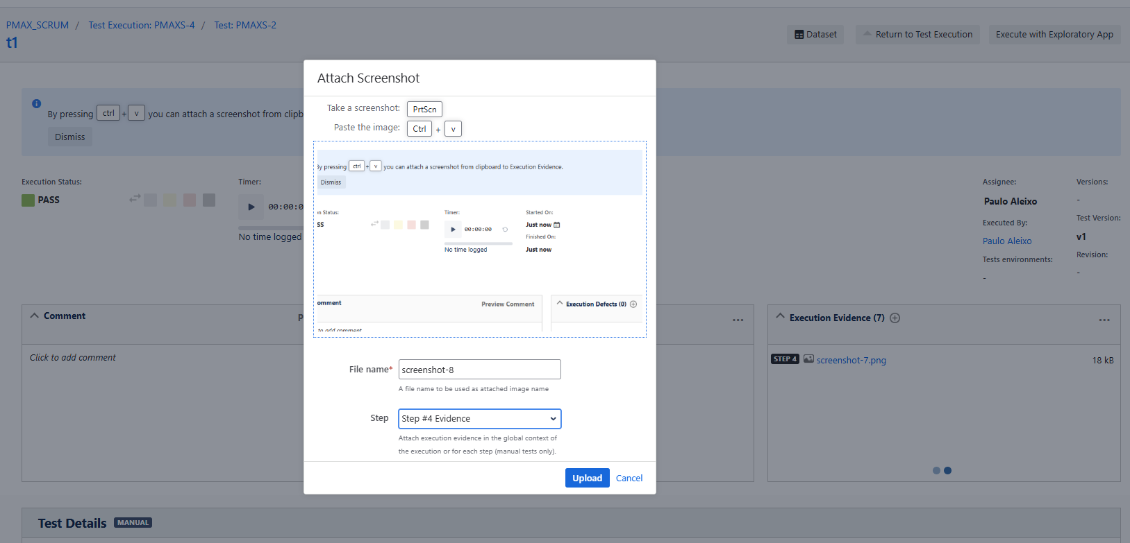Click the File name input field
This screenshot has width=1130, height=543.
tap(479, 370)
